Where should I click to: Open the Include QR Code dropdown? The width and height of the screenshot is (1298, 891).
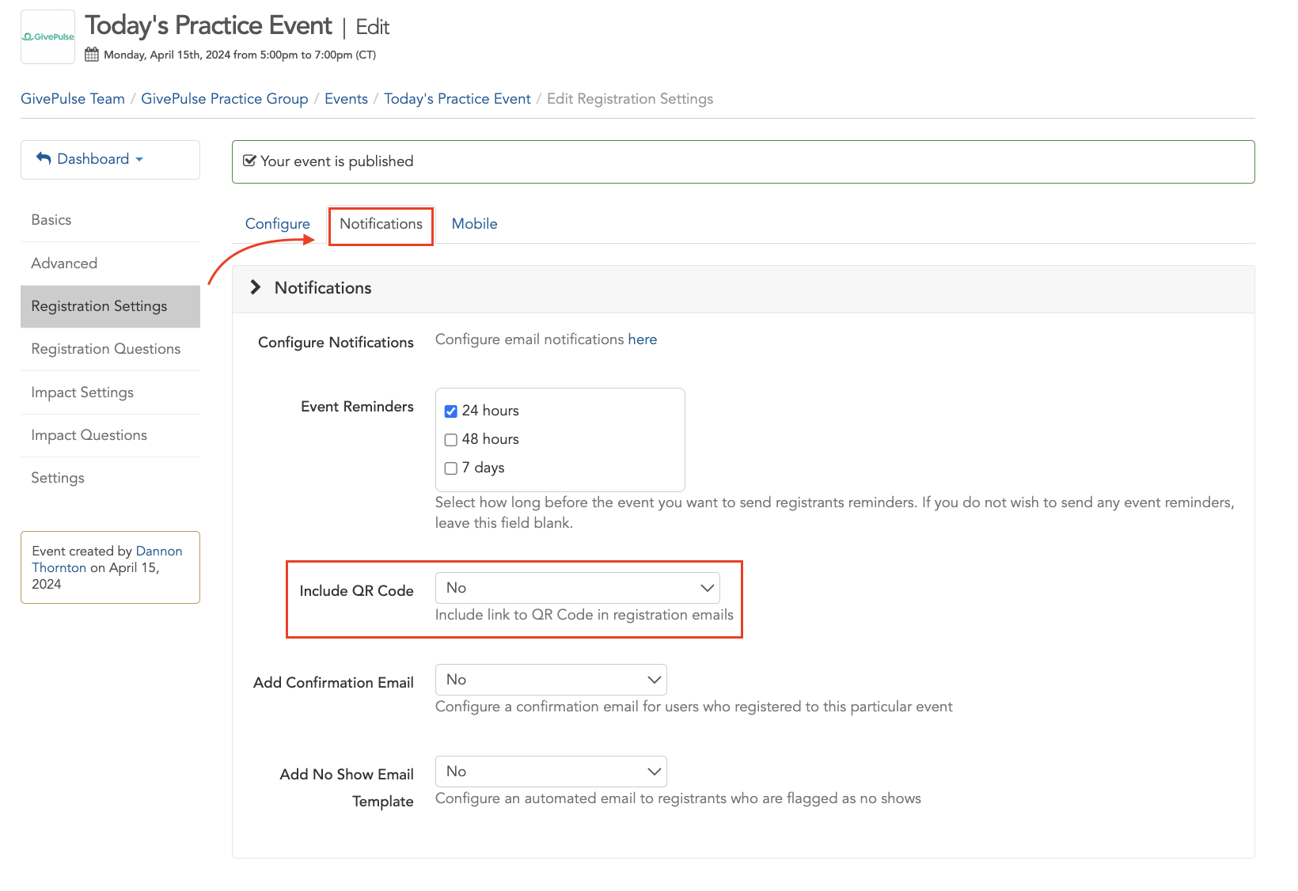tap(578, 588)
